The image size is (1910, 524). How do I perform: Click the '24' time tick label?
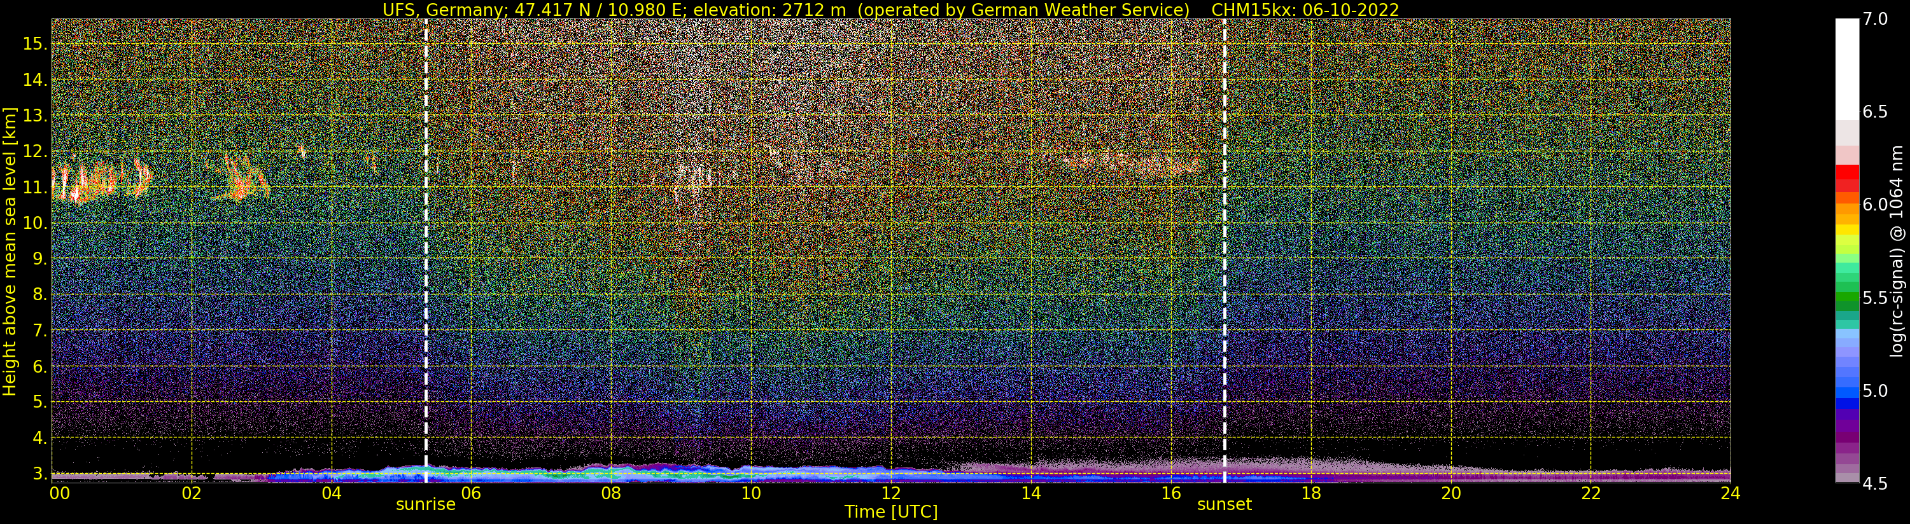pos(1730,493)
